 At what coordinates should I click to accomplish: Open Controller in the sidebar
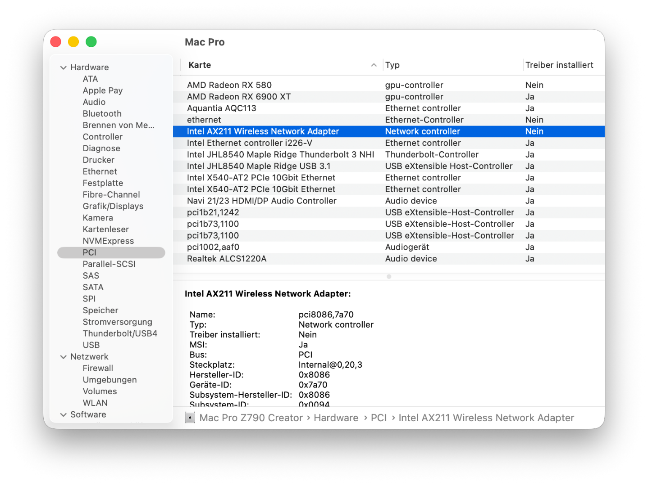pos(103,137)
